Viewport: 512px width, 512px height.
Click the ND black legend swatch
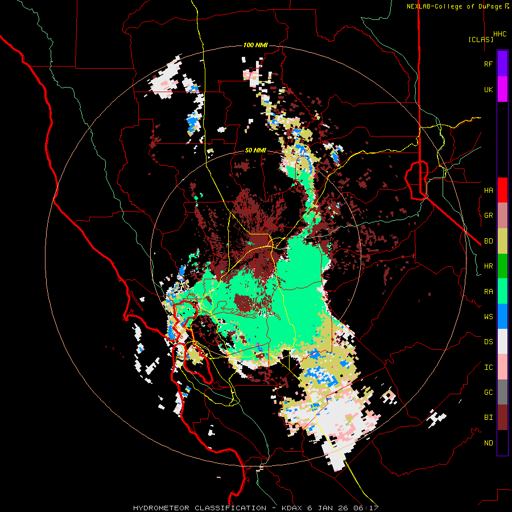[502, 443]
